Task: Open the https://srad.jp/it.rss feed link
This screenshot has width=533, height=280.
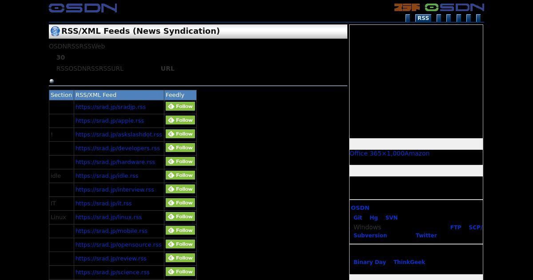Action: [x=103, y=203]
